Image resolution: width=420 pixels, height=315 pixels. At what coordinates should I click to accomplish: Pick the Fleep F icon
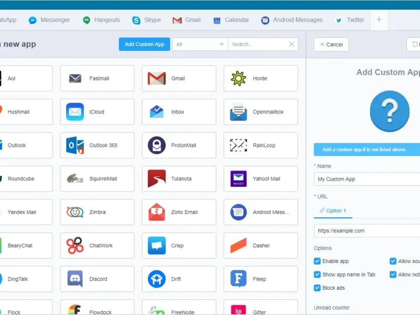(238, 279)
